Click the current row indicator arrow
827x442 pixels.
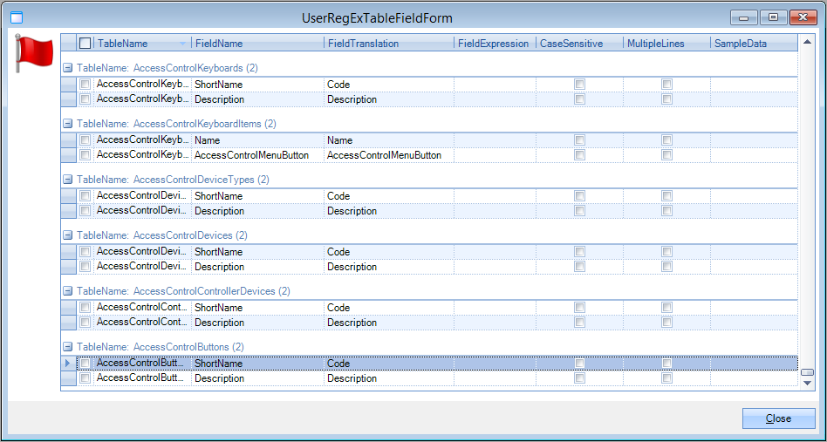(68, 364)
